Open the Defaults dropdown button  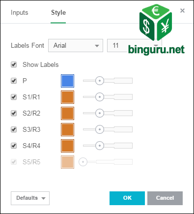[x=30, y=198]
